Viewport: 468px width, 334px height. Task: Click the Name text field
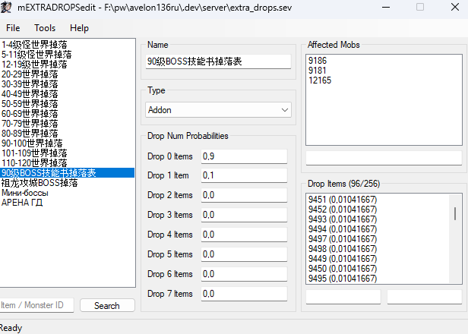(219, 61)
